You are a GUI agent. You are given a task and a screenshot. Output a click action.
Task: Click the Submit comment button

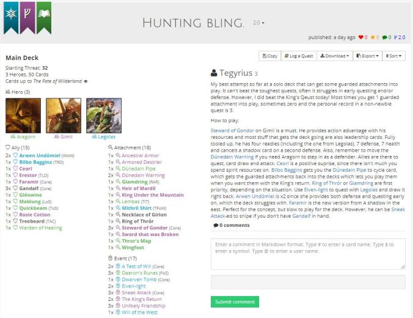tap(235, 301)
